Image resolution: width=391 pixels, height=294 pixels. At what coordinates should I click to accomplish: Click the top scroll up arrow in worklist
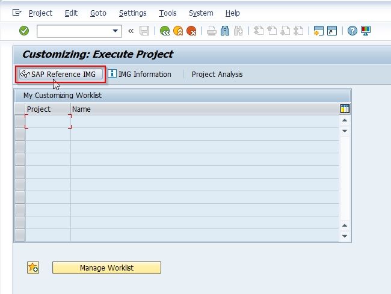(x=345, y=120)
